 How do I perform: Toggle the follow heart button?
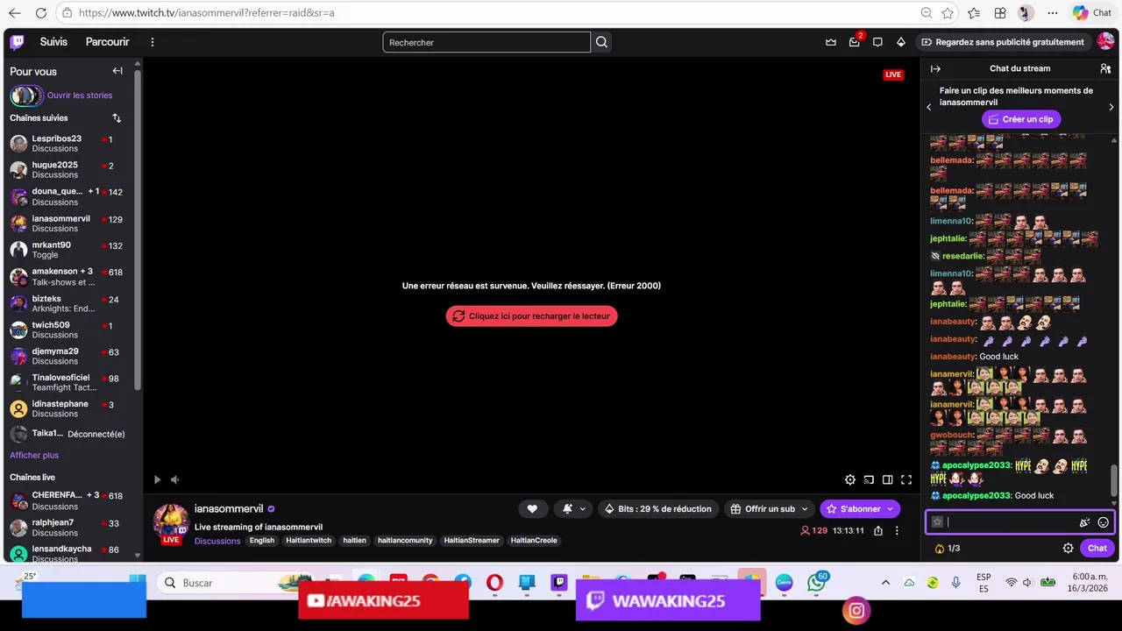[x=532, y=508]
